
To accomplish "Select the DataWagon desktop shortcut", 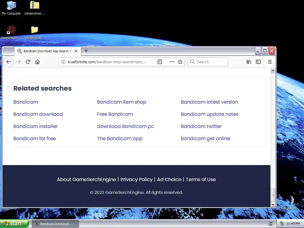I will coord(11,32).
